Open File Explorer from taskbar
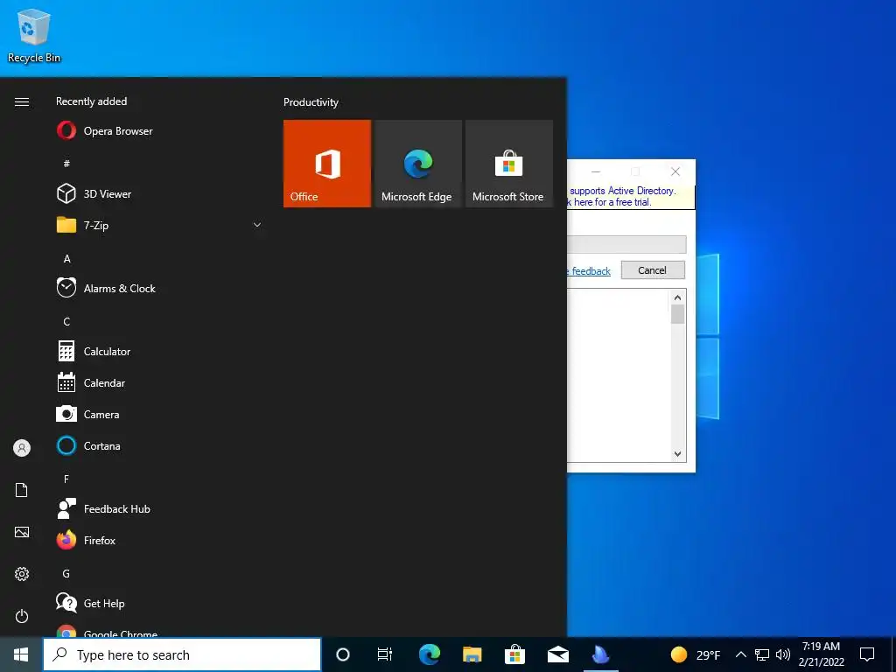The image size is (896, 672). coord(472,654)
